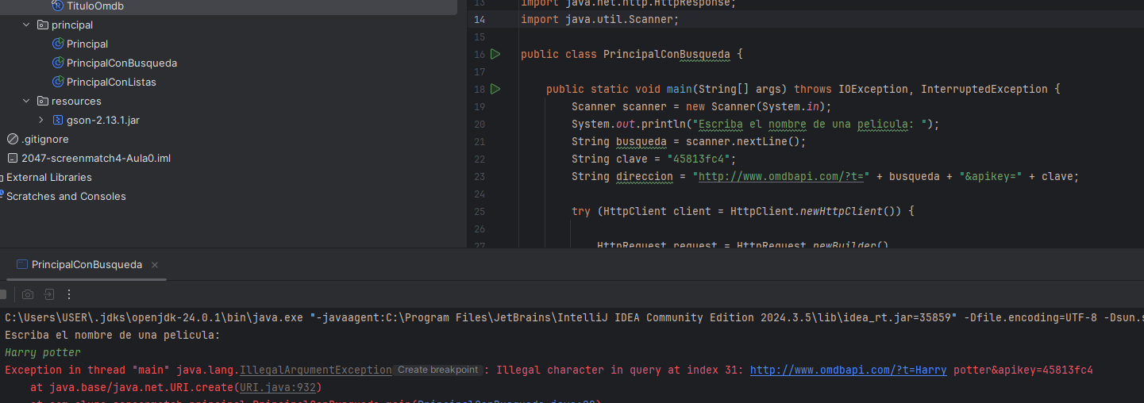This screenshot has width=1144, height=403.
Task: Select 2047-screenmatch4-Aula0.iml file
Action: (96, 158)
